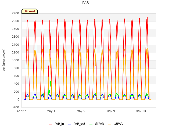This screenshot has width=172, height=129.
Task: Click the May 9 x-axis tick label
Action: [x=111, y=111]
